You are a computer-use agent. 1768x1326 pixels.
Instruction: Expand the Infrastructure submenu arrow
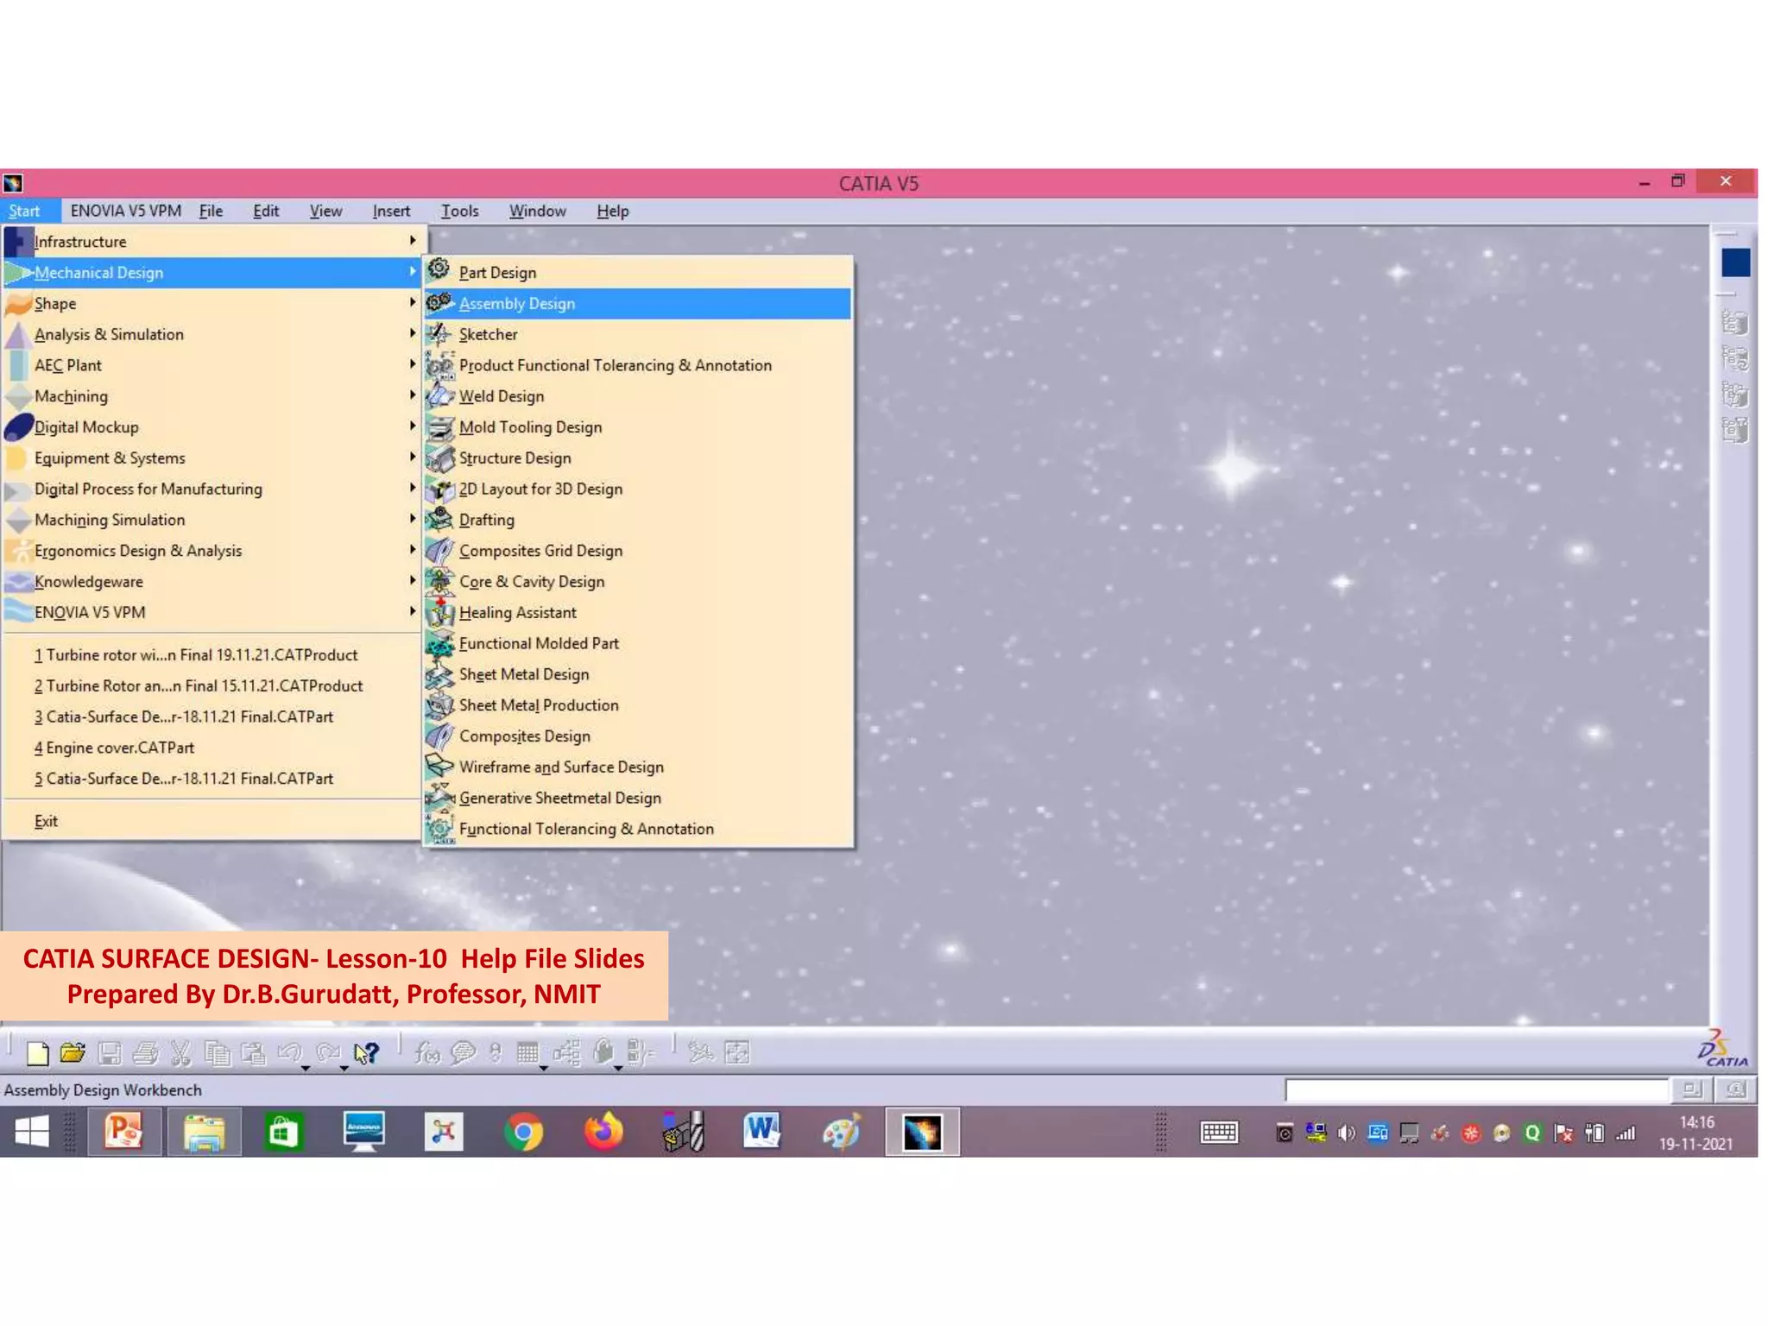click(x=412, y=241)
